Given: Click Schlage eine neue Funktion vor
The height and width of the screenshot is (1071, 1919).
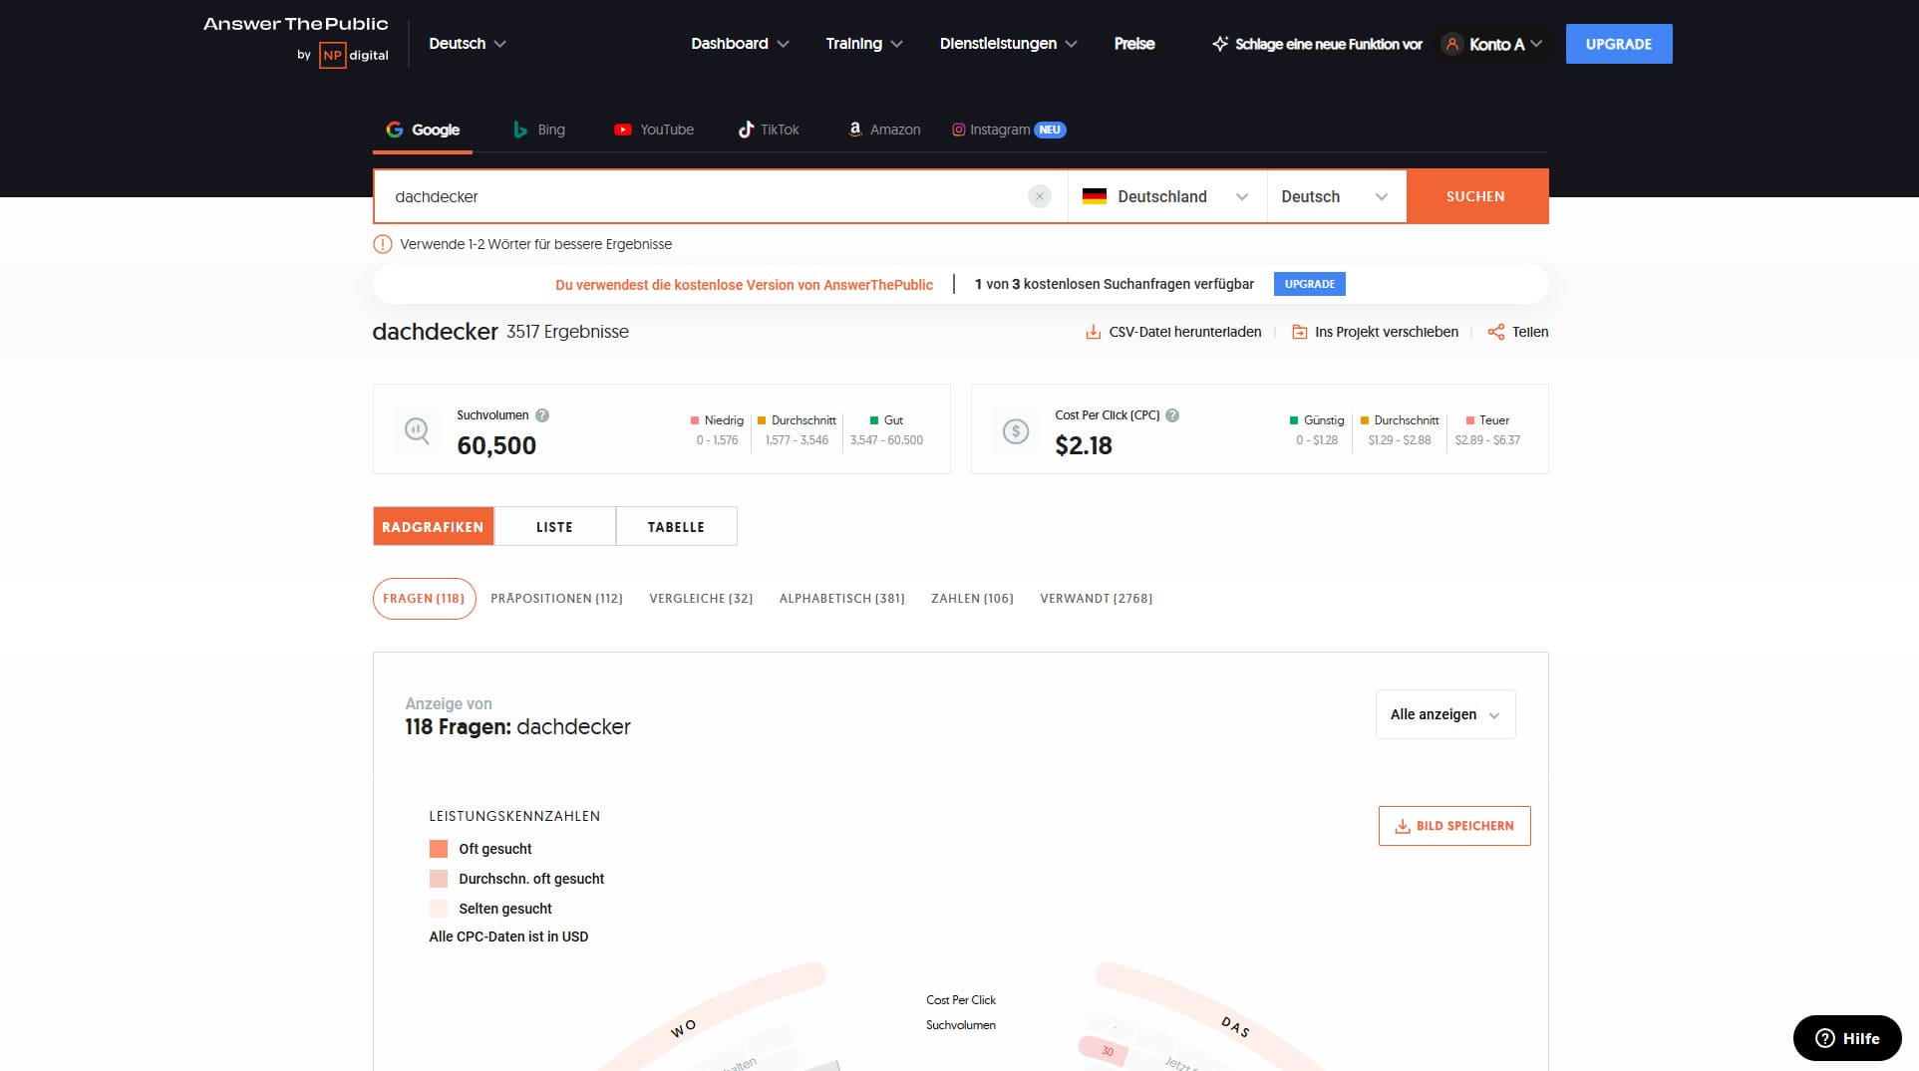Looking at the screenshot, I should click(1317, 44).
